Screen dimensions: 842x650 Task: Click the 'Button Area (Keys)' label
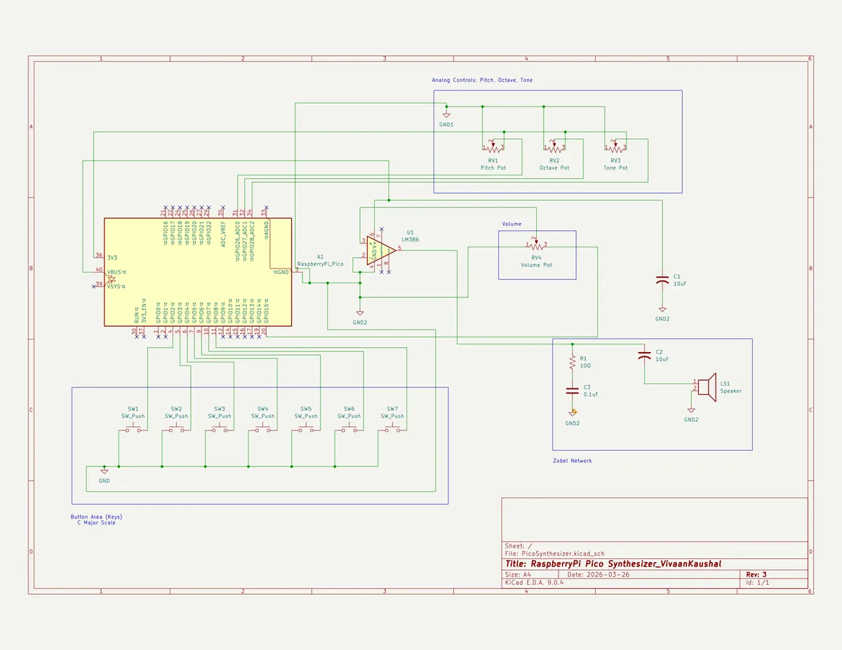[96, 517]
